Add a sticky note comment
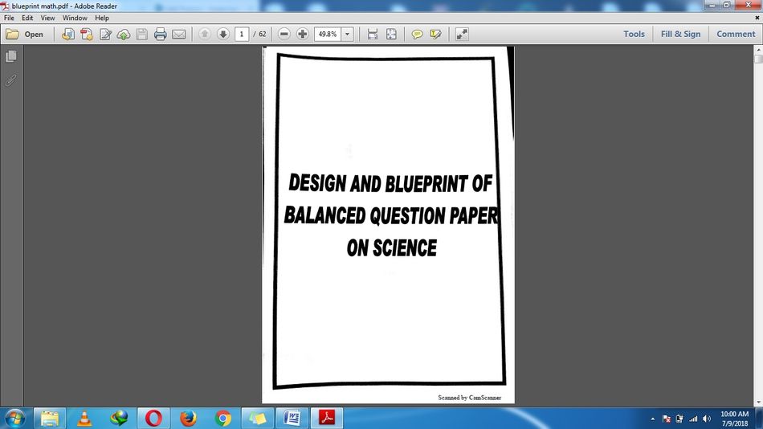This screenshot has height=429, width=763. [x=417, y=35]
